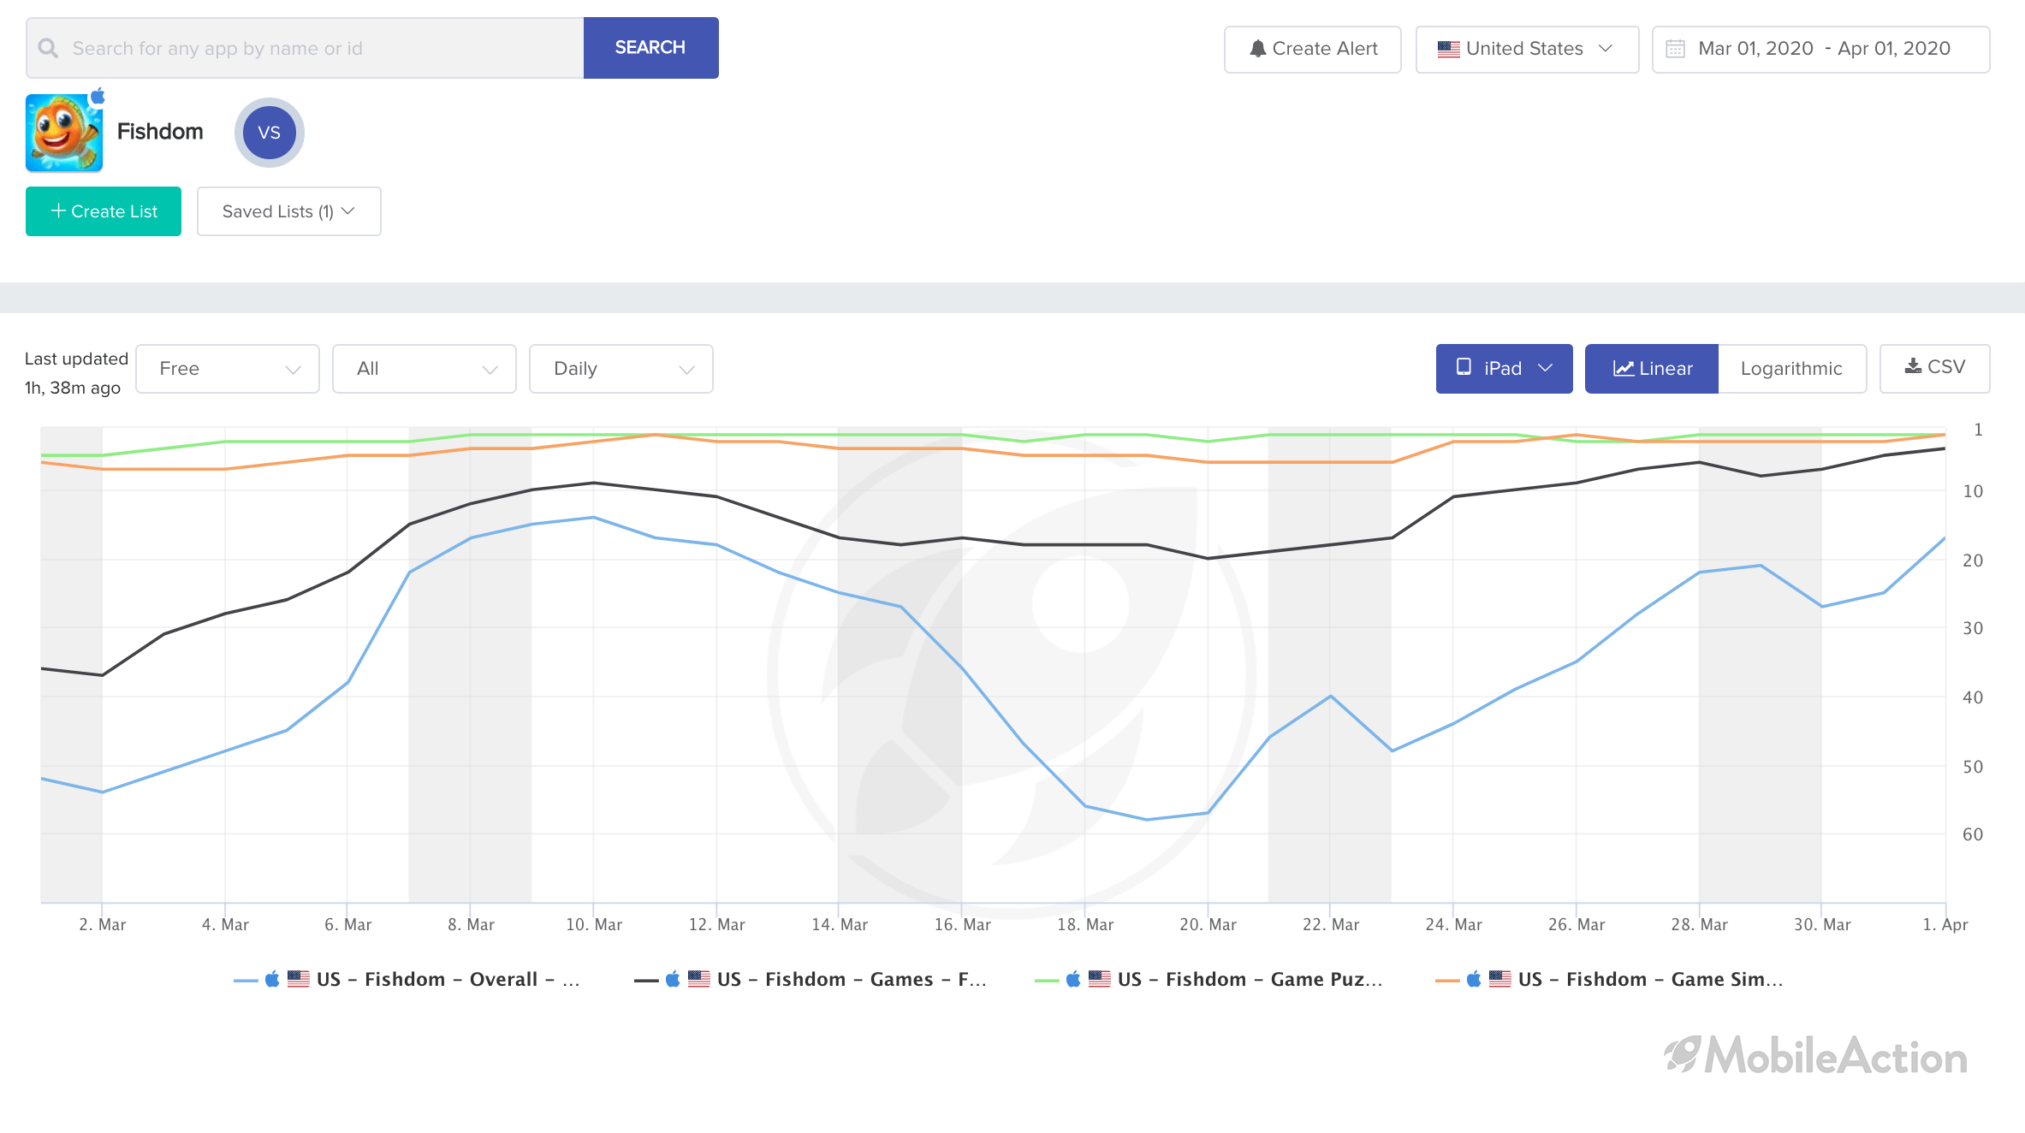Click the blue line swatch in legend
The height and width of the screenshot is (1133, 2025).
click(246, 981)
